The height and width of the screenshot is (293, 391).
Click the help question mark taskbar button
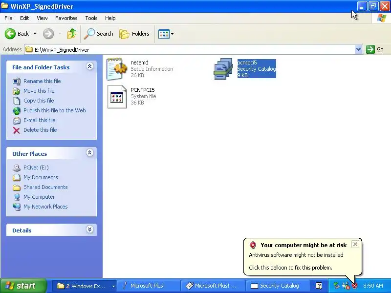[x=319, y=286]
